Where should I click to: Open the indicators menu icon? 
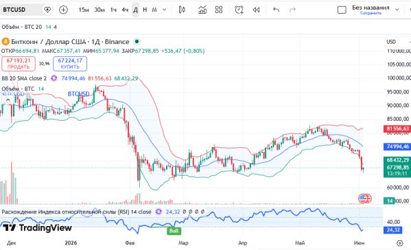pos(202,10)
